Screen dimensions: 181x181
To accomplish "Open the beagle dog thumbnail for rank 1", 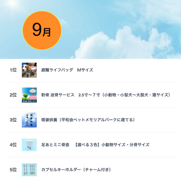I will 29,70.
